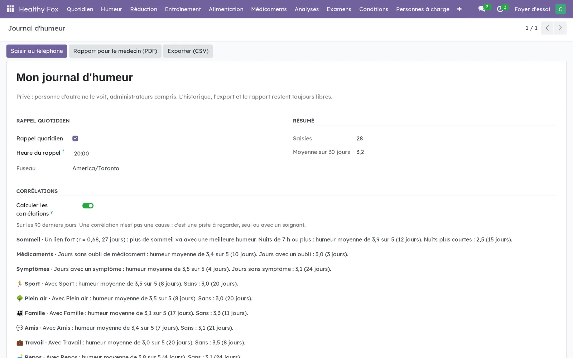Open the Réduction menu
This screenshot has width=573, height=358.
point(144,9)
